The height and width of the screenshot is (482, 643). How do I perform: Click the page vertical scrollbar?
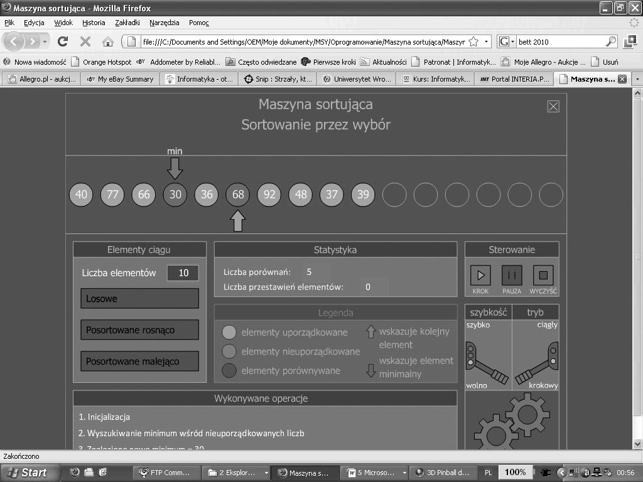click(637, 269)
